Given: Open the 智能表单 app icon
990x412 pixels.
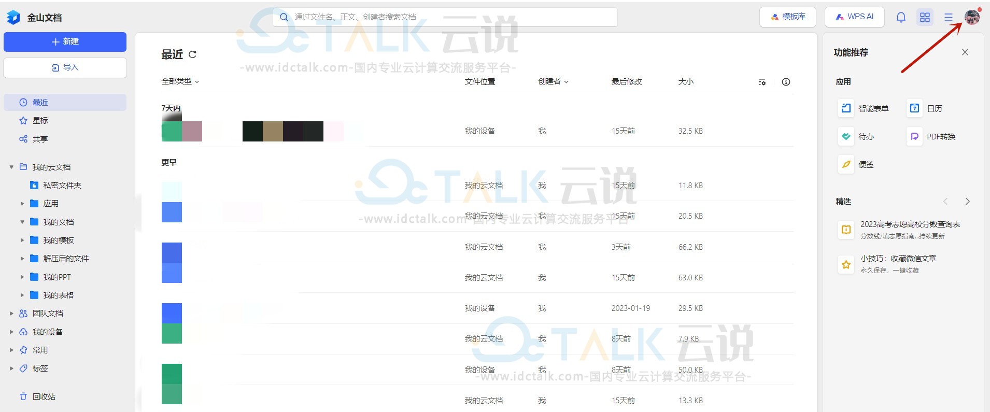Looking at the screenshot, I should 846,108.
